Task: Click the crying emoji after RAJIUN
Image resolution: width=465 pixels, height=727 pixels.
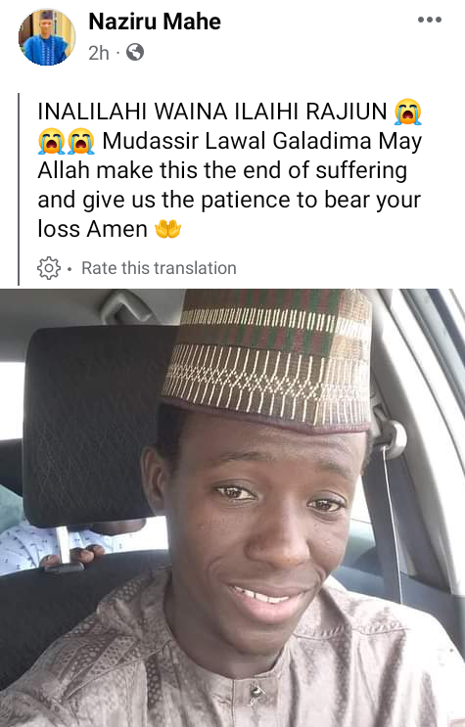Action: point(408,113)
